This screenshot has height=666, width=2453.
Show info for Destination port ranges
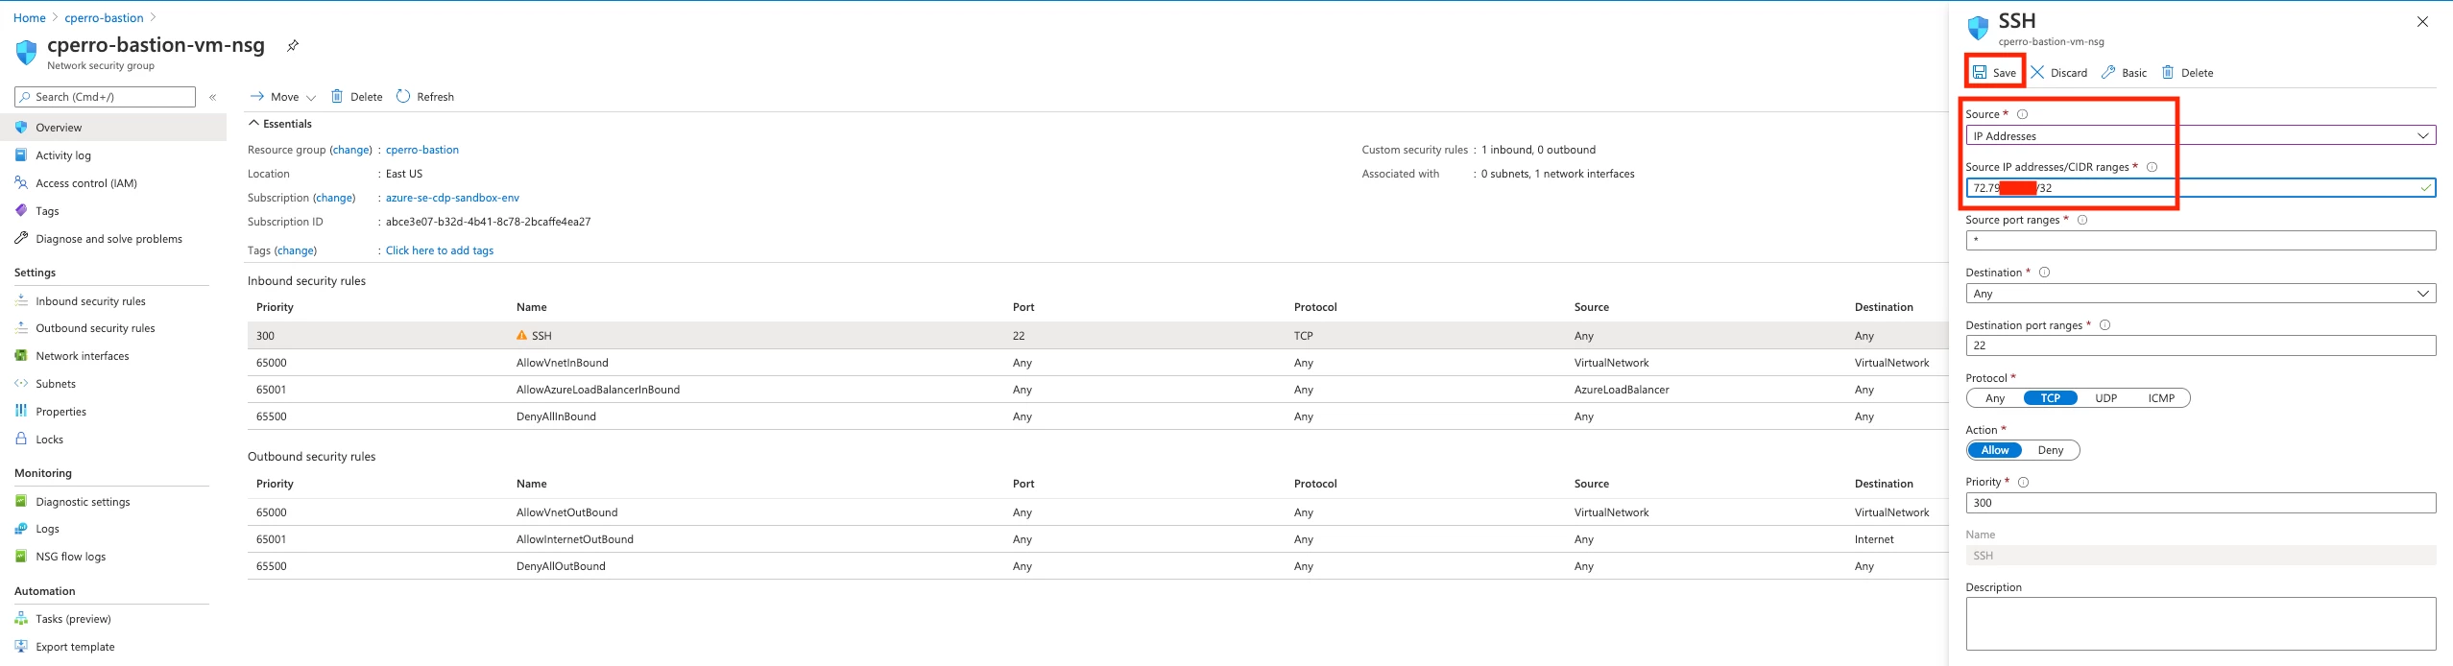(2105, 325)
